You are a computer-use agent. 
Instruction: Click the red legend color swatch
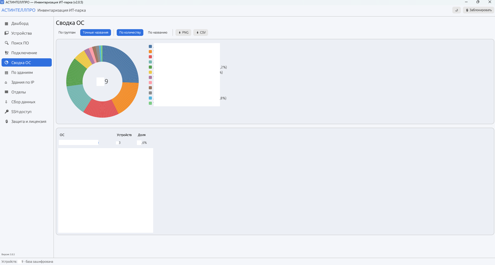[150, 57]
